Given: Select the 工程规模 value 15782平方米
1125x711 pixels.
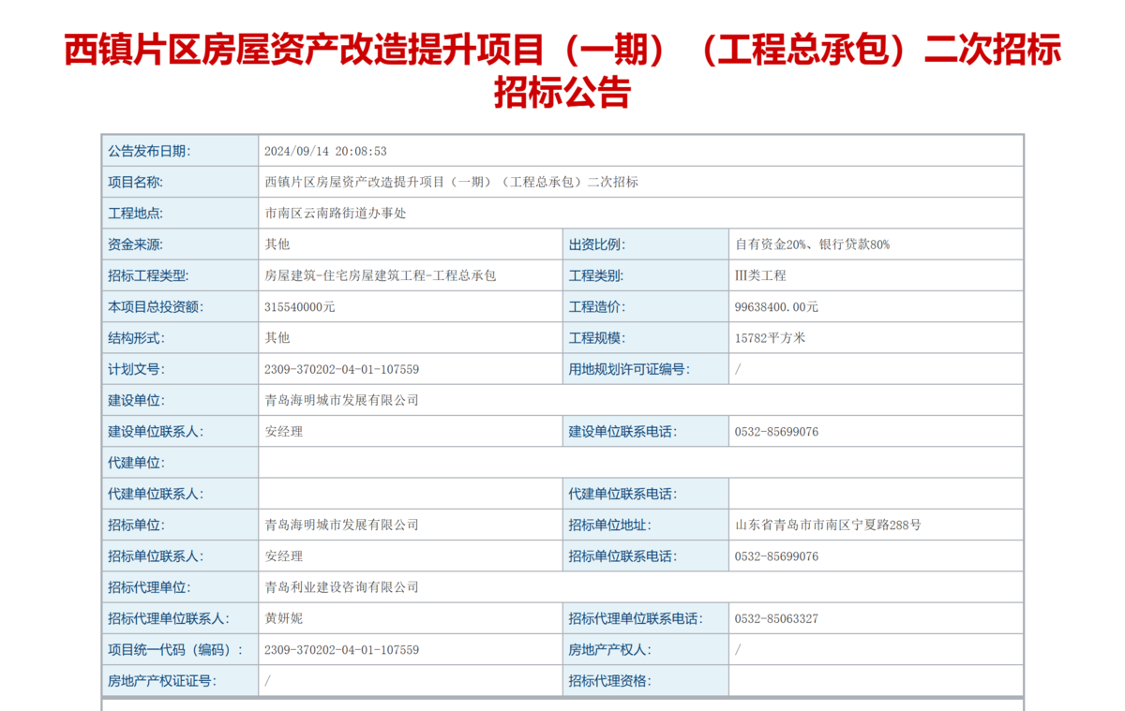Looking at the screenshot, I should [x=770, y=338].
